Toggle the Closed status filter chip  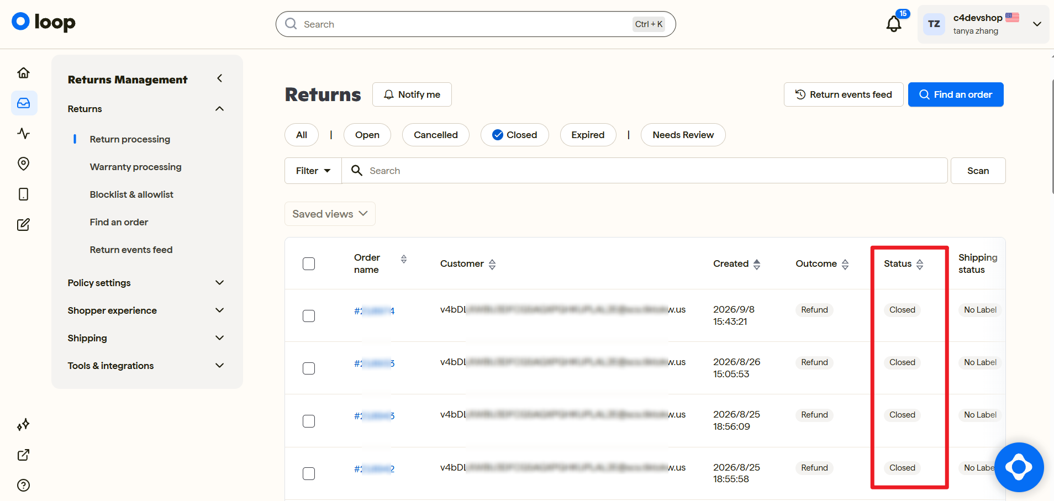tap(514, 135)
